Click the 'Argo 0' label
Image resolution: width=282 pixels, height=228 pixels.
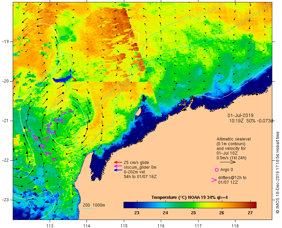(x=226, y=170)
